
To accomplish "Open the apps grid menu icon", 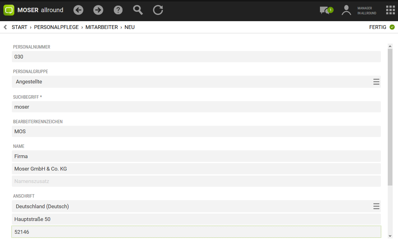I will [390, 10].
